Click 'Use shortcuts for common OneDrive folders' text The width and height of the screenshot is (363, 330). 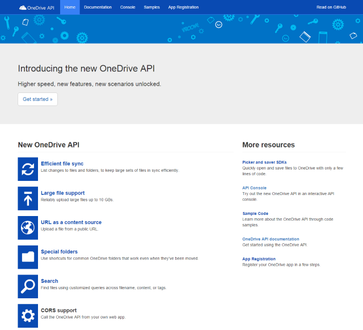(120, 259)
